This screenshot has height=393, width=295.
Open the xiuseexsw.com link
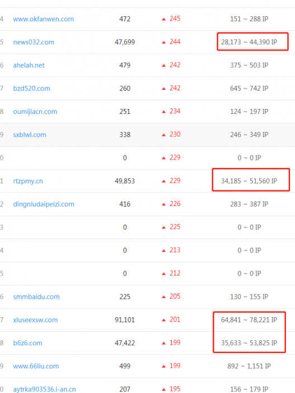pos(35,320)
